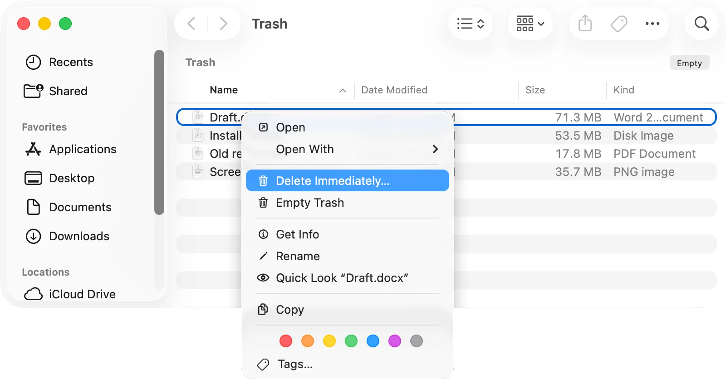The width and height of the screenshot is (726, 379).
Task: Open Recents in the sidebar
Action: (59, 62)
